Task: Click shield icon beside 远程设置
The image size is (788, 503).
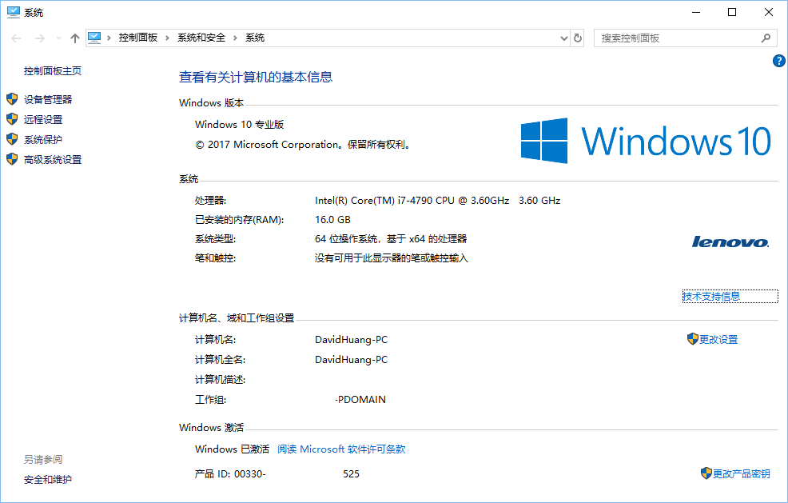Action: pos(12,119)
